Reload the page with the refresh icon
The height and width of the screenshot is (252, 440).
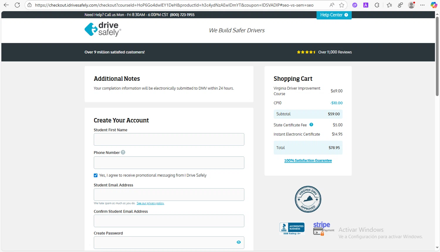click(x=17, y=5)
